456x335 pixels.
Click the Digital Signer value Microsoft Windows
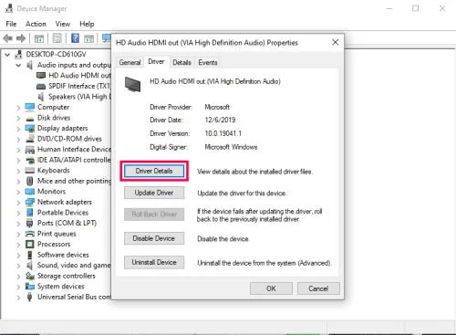point(231,147)
